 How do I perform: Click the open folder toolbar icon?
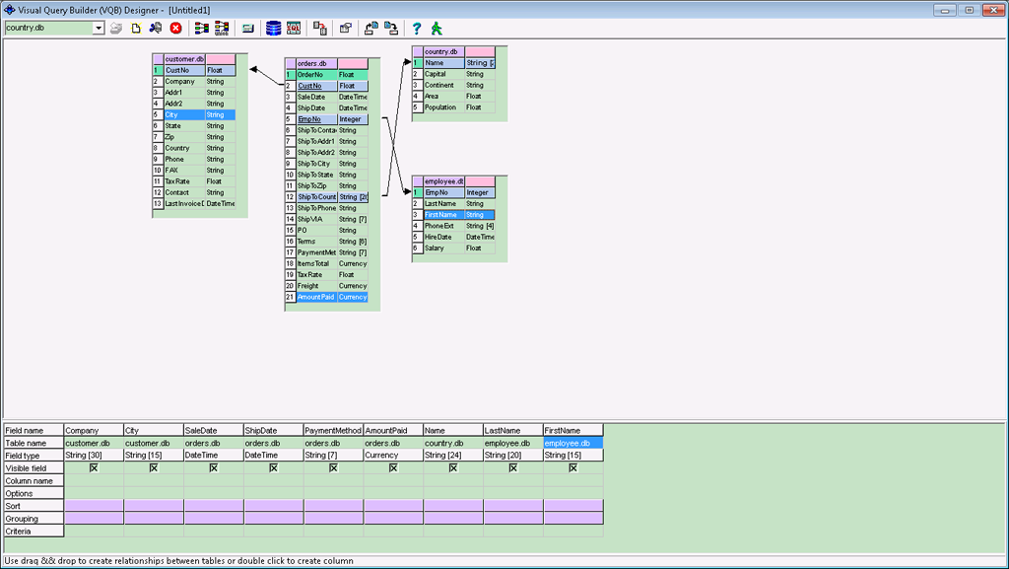(116, 28)
